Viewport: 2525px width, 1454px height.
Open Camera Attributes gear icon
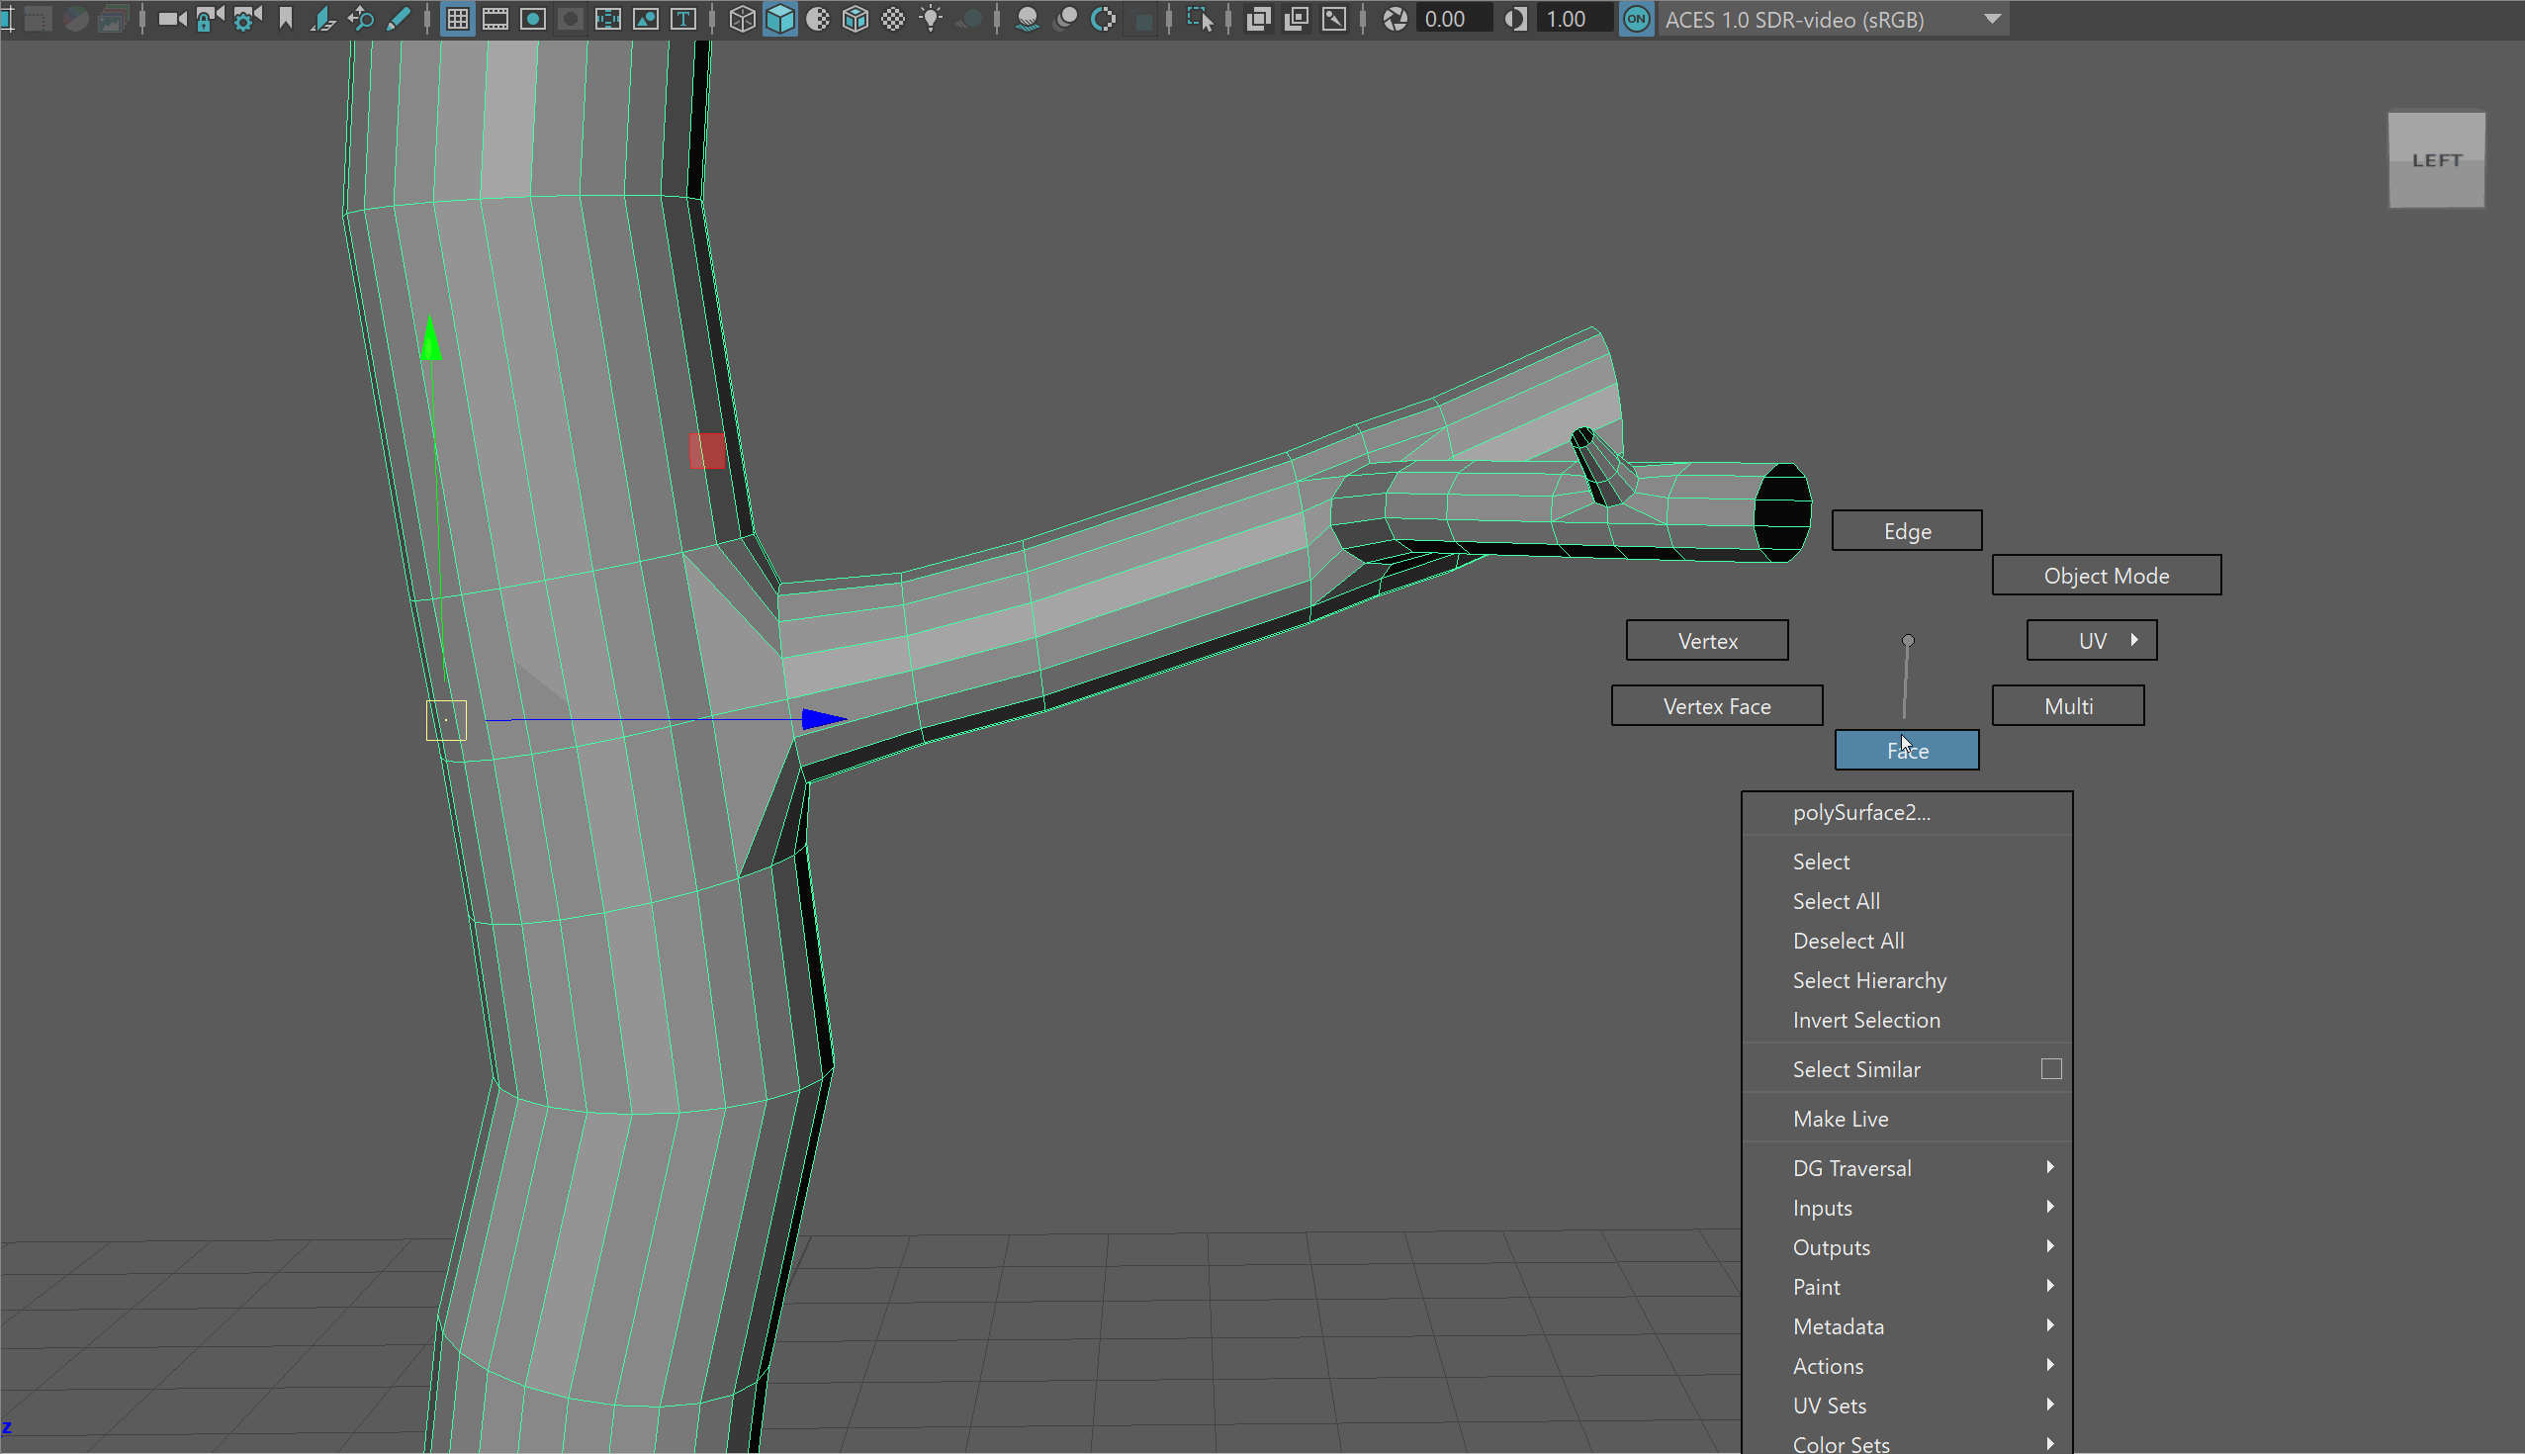point(245,19)
